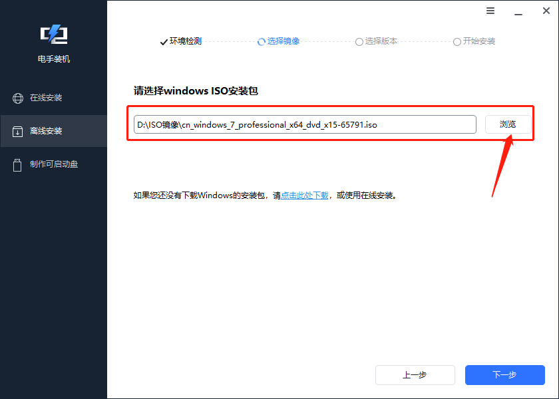
Task: Open the 点击此处下载 download link
Action: (303, 195)
